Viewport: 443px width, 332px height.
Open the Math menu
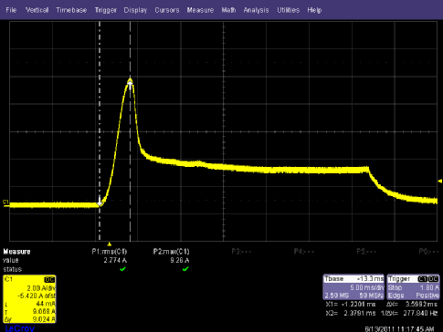click(x=228, y=10)
